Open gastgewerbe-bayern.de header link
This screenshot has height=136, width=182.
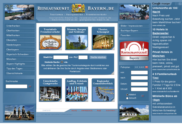[94, 20]
